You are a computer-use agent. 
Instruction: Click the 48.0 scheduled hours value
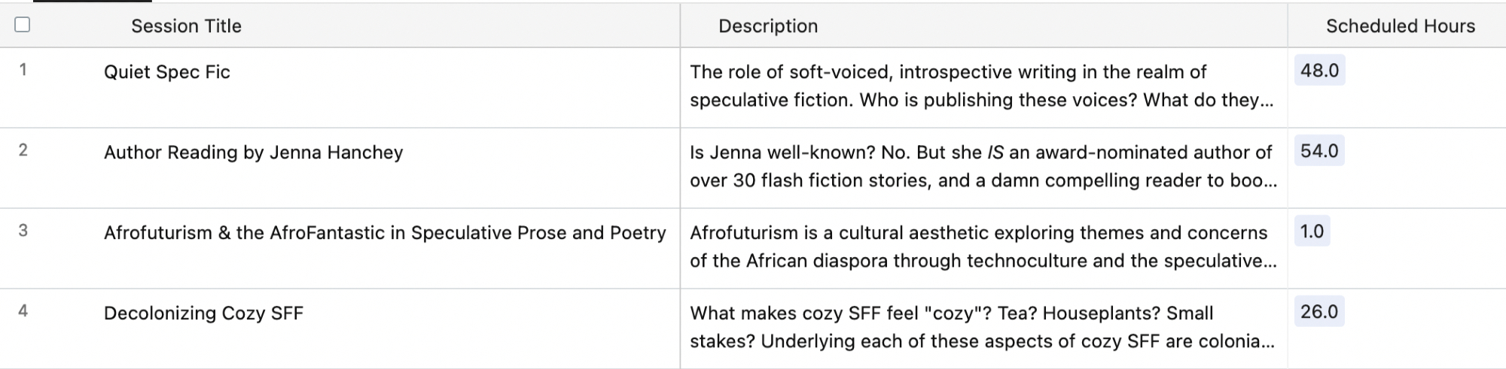click(x=1319, y=71)
